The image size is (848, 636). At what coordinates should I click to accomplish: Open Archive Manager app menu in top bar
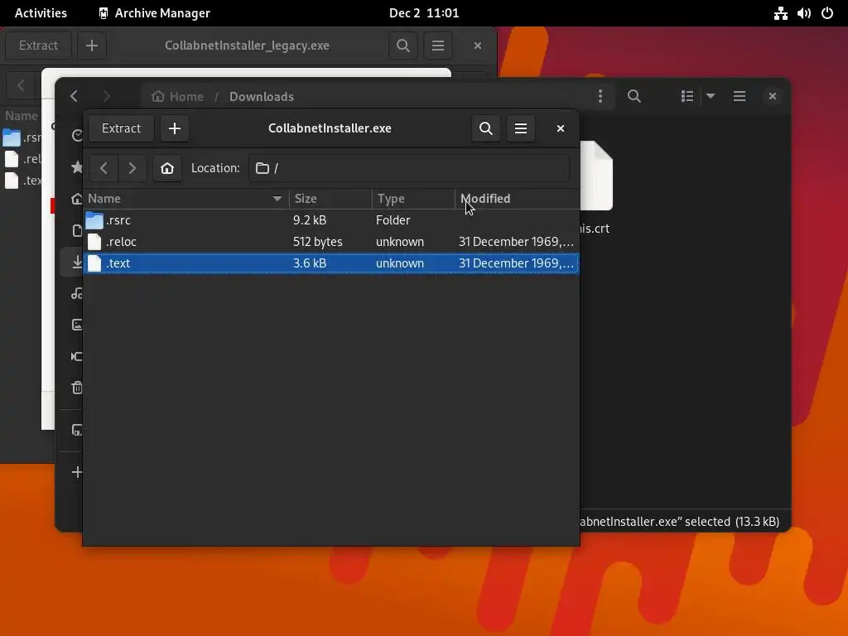(154, 13)
